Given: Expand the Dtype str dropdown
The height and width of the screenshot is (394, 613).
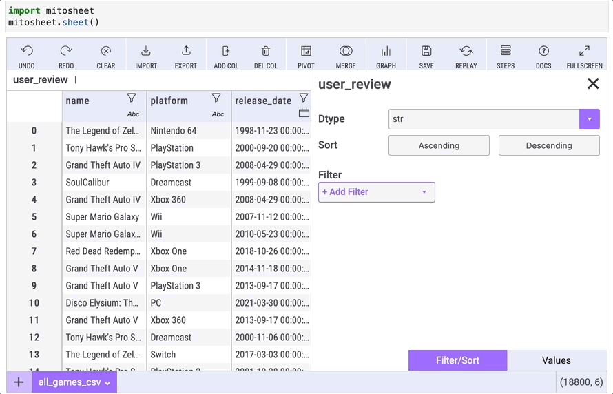Looking at the screenshot, I should click(589, 119).
